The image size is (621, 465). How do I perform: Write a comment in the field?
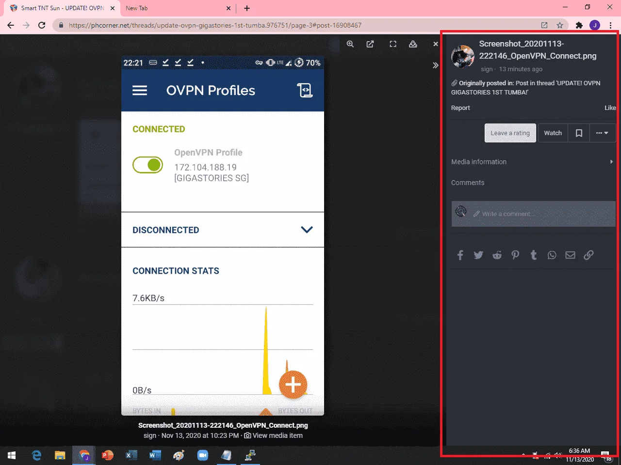tap(533, 214)
